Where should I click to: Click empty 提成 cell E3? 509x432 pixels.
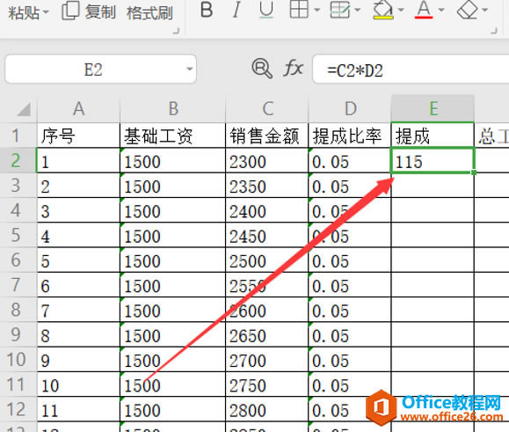[x=433, y=186]
